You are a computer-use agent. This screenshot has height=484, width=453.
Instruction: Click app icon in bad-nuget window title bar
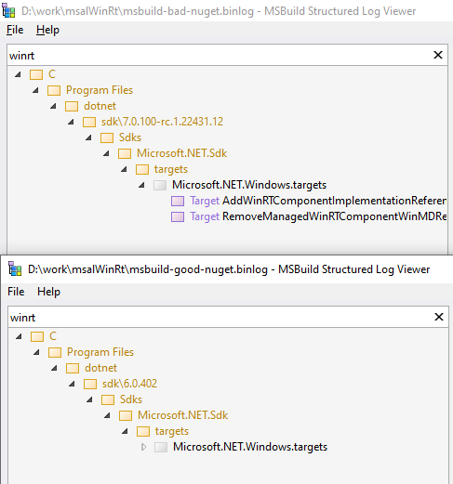tap(8, 10)
